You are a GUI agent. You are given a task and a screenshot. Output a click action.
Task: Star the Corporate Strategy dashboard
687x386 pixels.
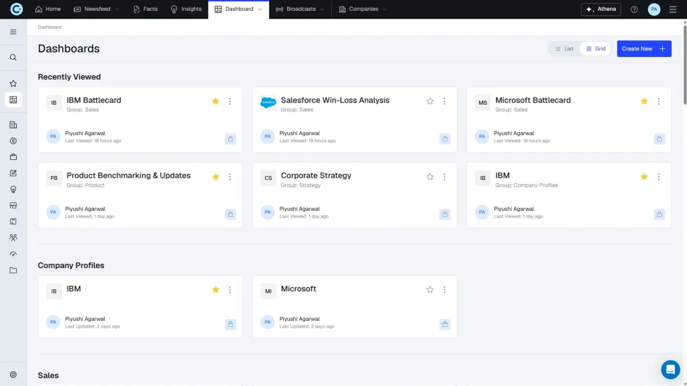click(430, 177)
